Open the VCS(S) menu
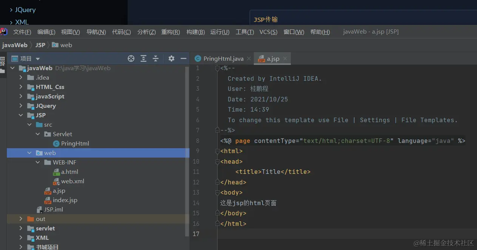The height and width of the screenshot is (250, 477). (x=269, y=32)
